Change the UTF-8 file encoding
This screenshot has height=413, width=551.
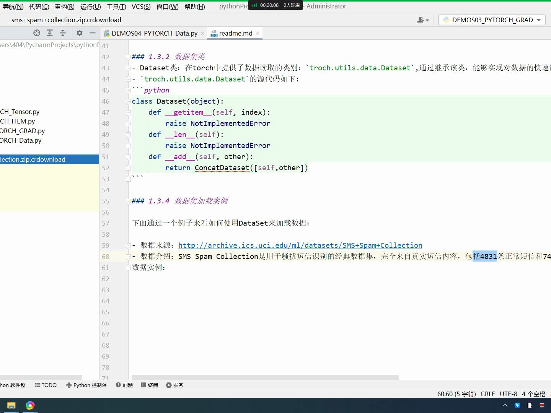tap(509, 394)
